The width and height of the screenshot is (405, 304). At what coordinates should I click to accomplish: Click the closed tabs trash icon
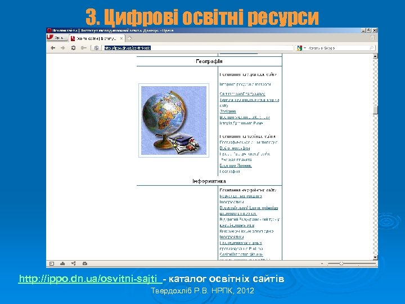(372, 38)
